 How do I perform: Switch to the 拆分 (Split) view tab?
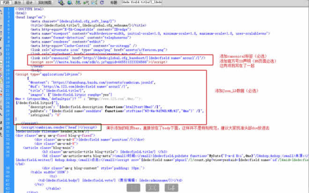[x=18, y=3]
